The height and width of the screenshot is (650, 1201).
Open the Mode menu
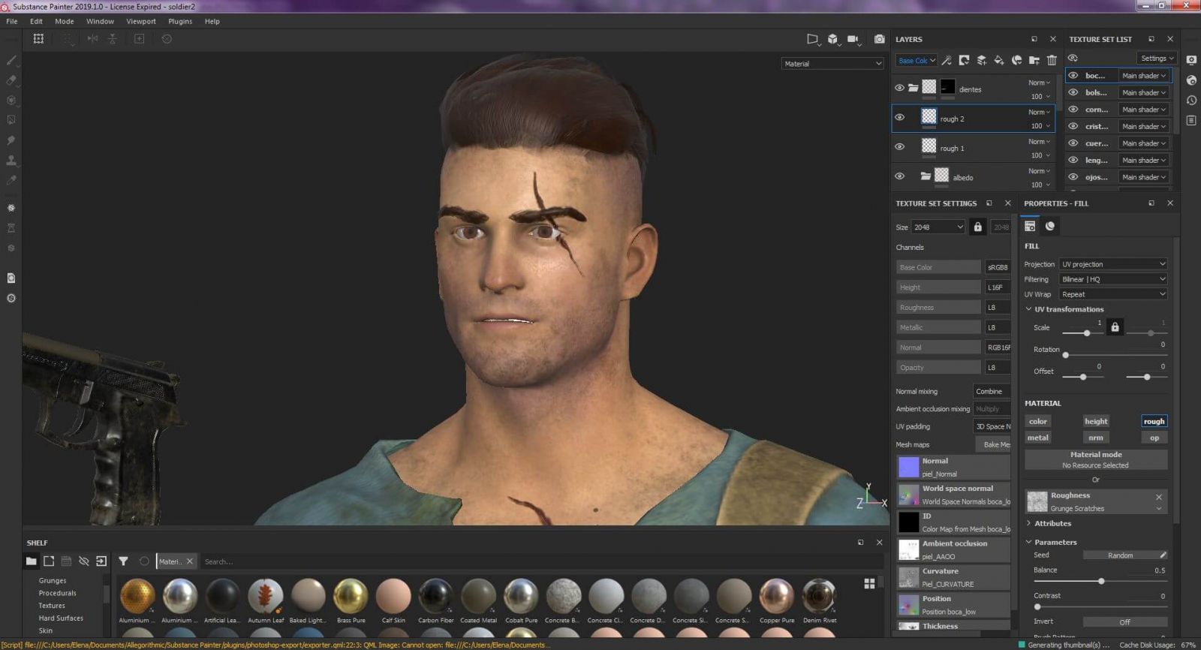tap(65, 21)
